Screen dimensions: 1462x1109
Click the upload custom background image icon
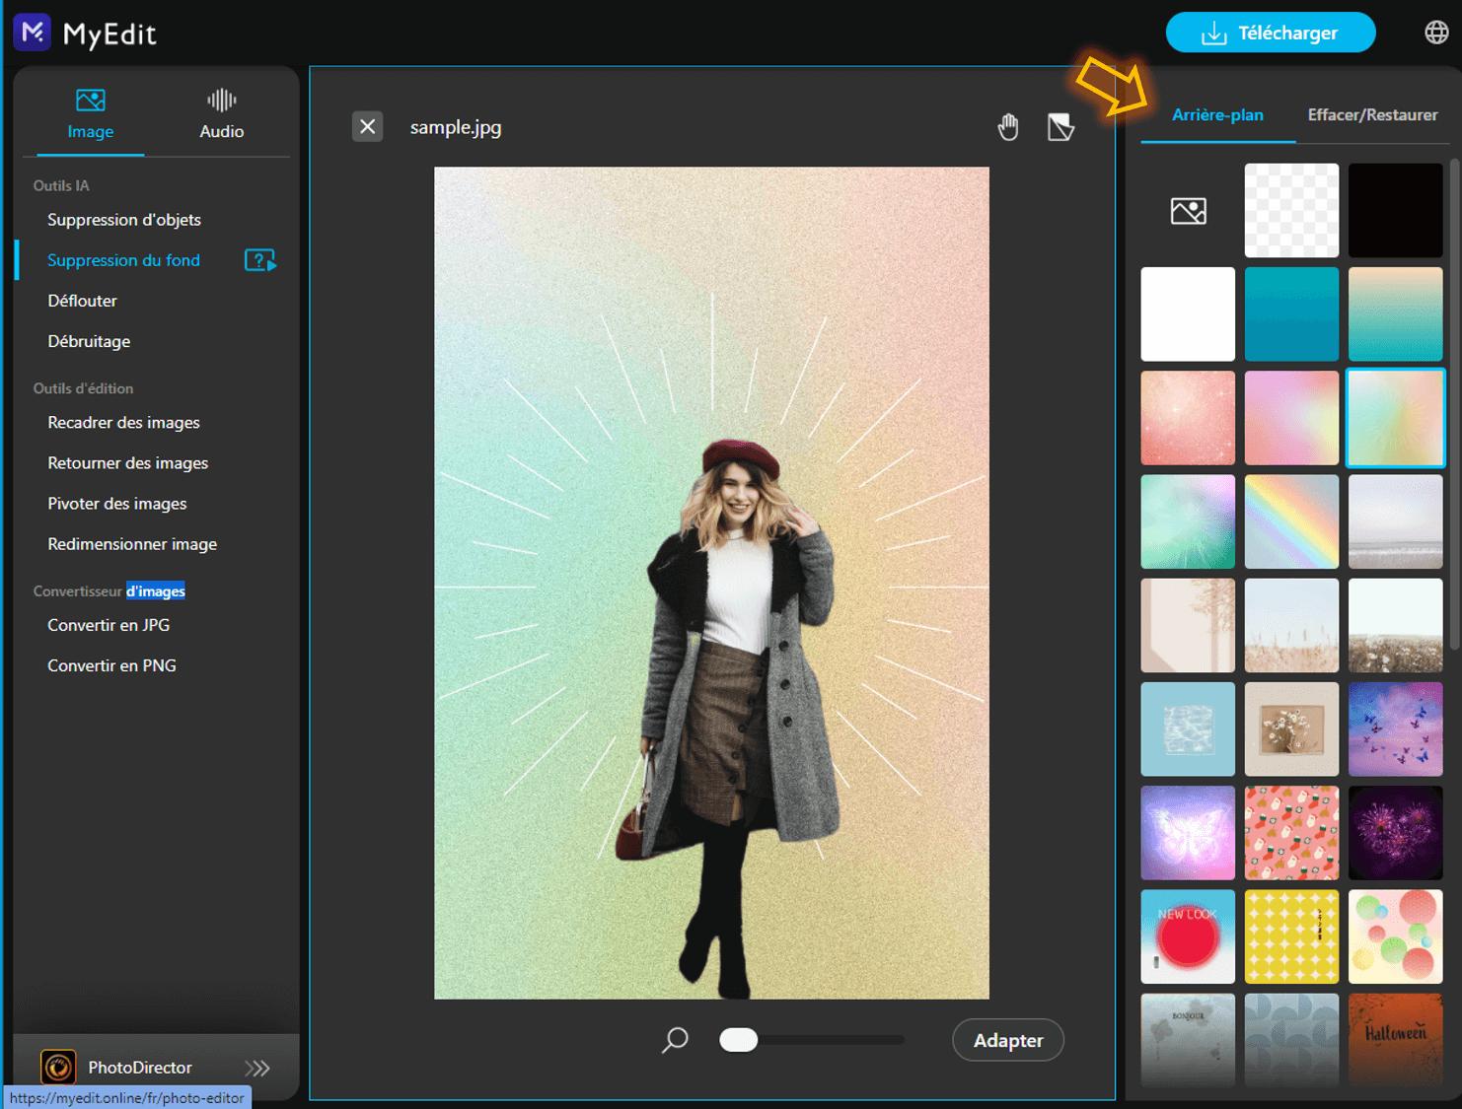[1188, 211]
